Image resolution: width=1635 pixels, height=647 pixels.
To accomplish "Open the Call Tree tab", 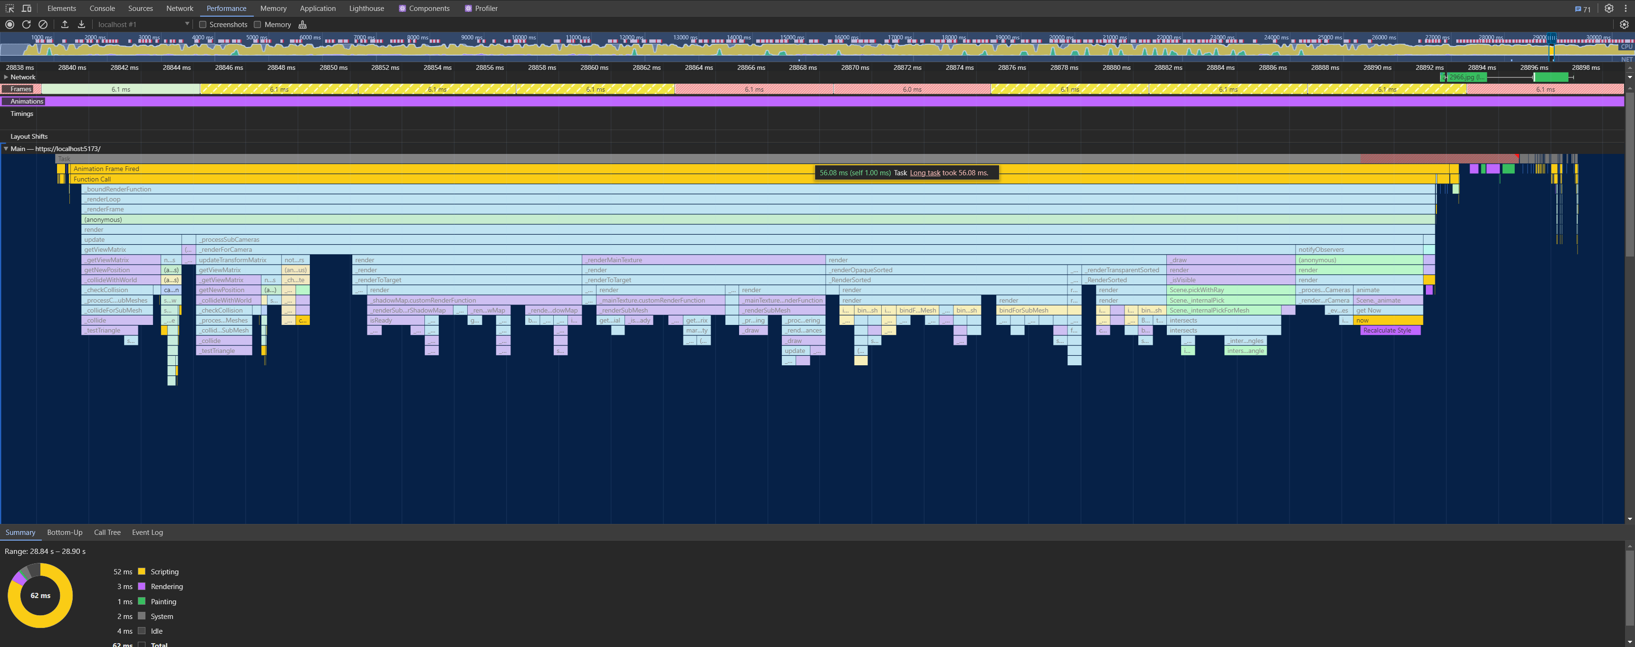I will point(107,532).
